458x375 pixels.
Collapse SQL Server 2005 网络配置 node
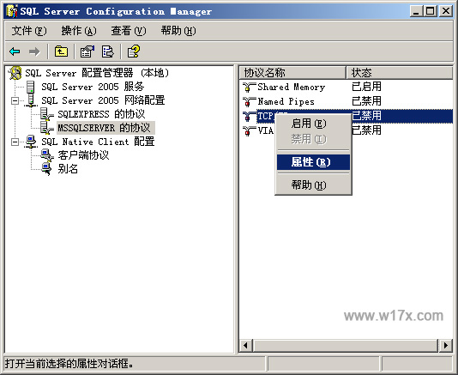[x=15, y=101]
